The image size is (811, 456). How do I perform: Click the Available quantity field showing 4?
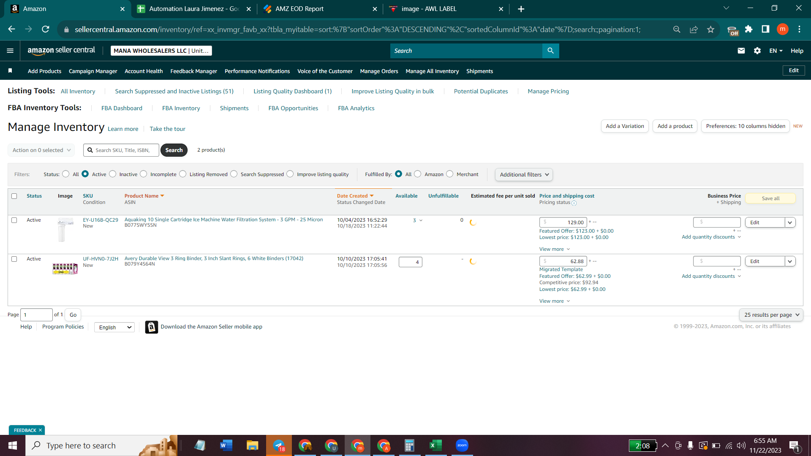[411, 262]
